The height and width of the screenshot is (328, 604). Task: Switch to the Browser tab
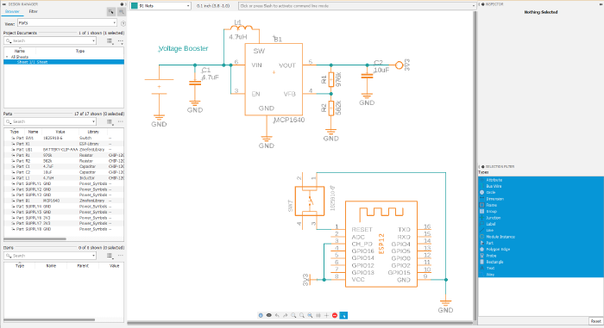click(x=12, y=12)
